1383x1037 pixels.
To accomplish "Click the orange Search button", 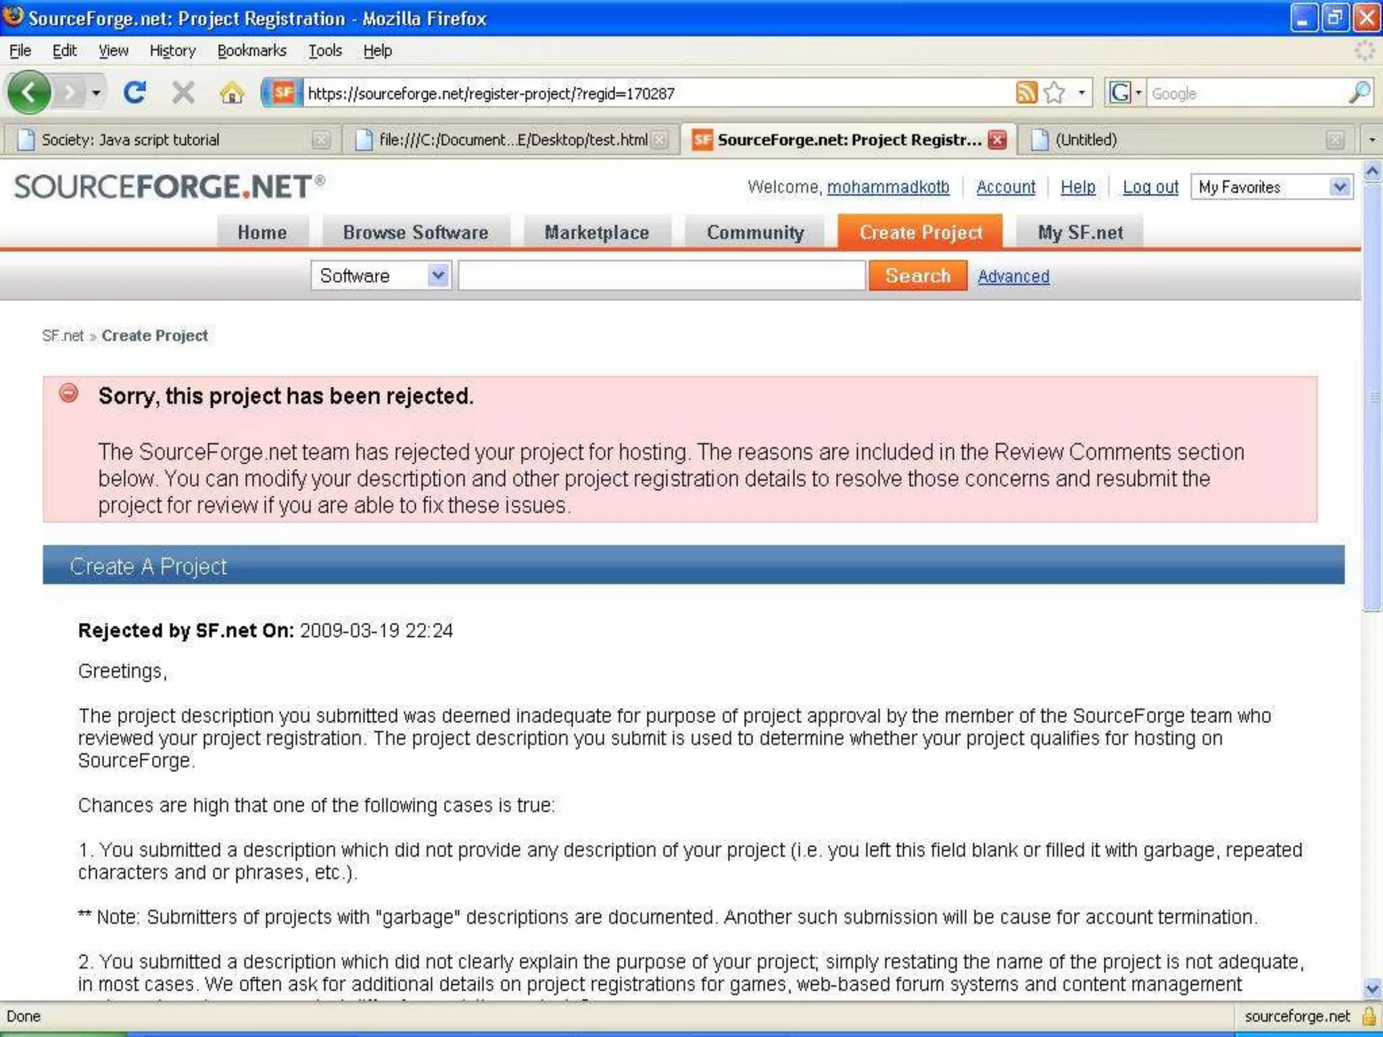I will point(918,275).
